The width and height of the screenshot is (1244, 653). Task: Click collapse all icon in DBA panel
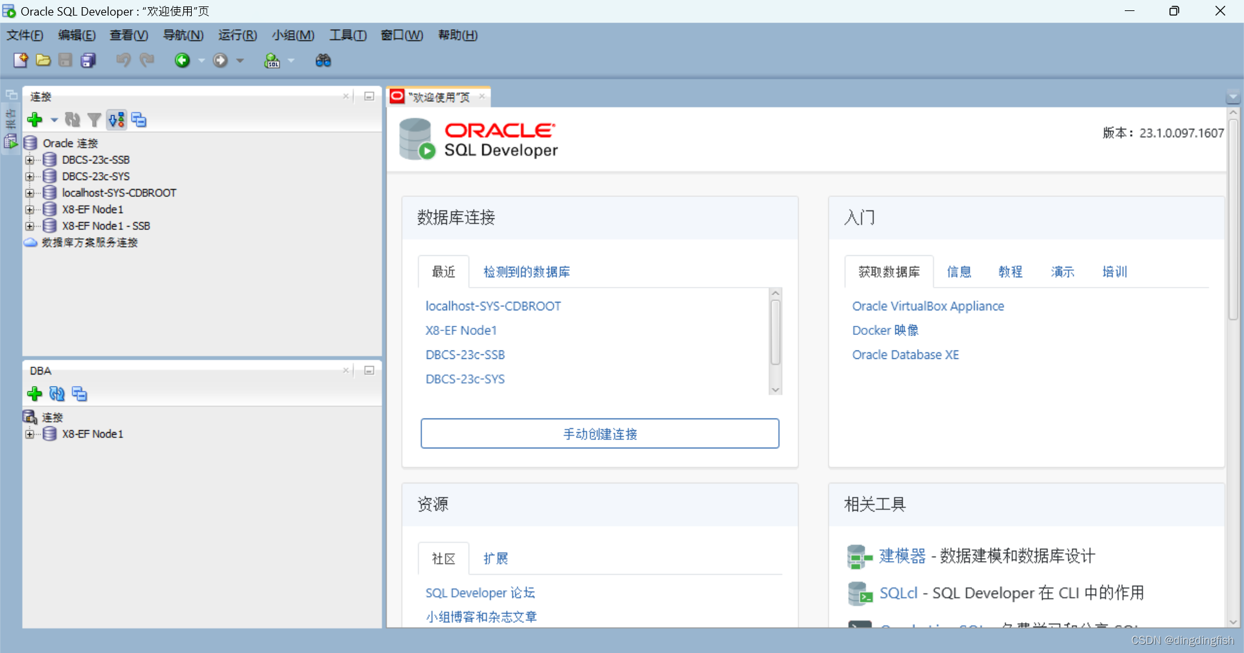coord(80,394)
